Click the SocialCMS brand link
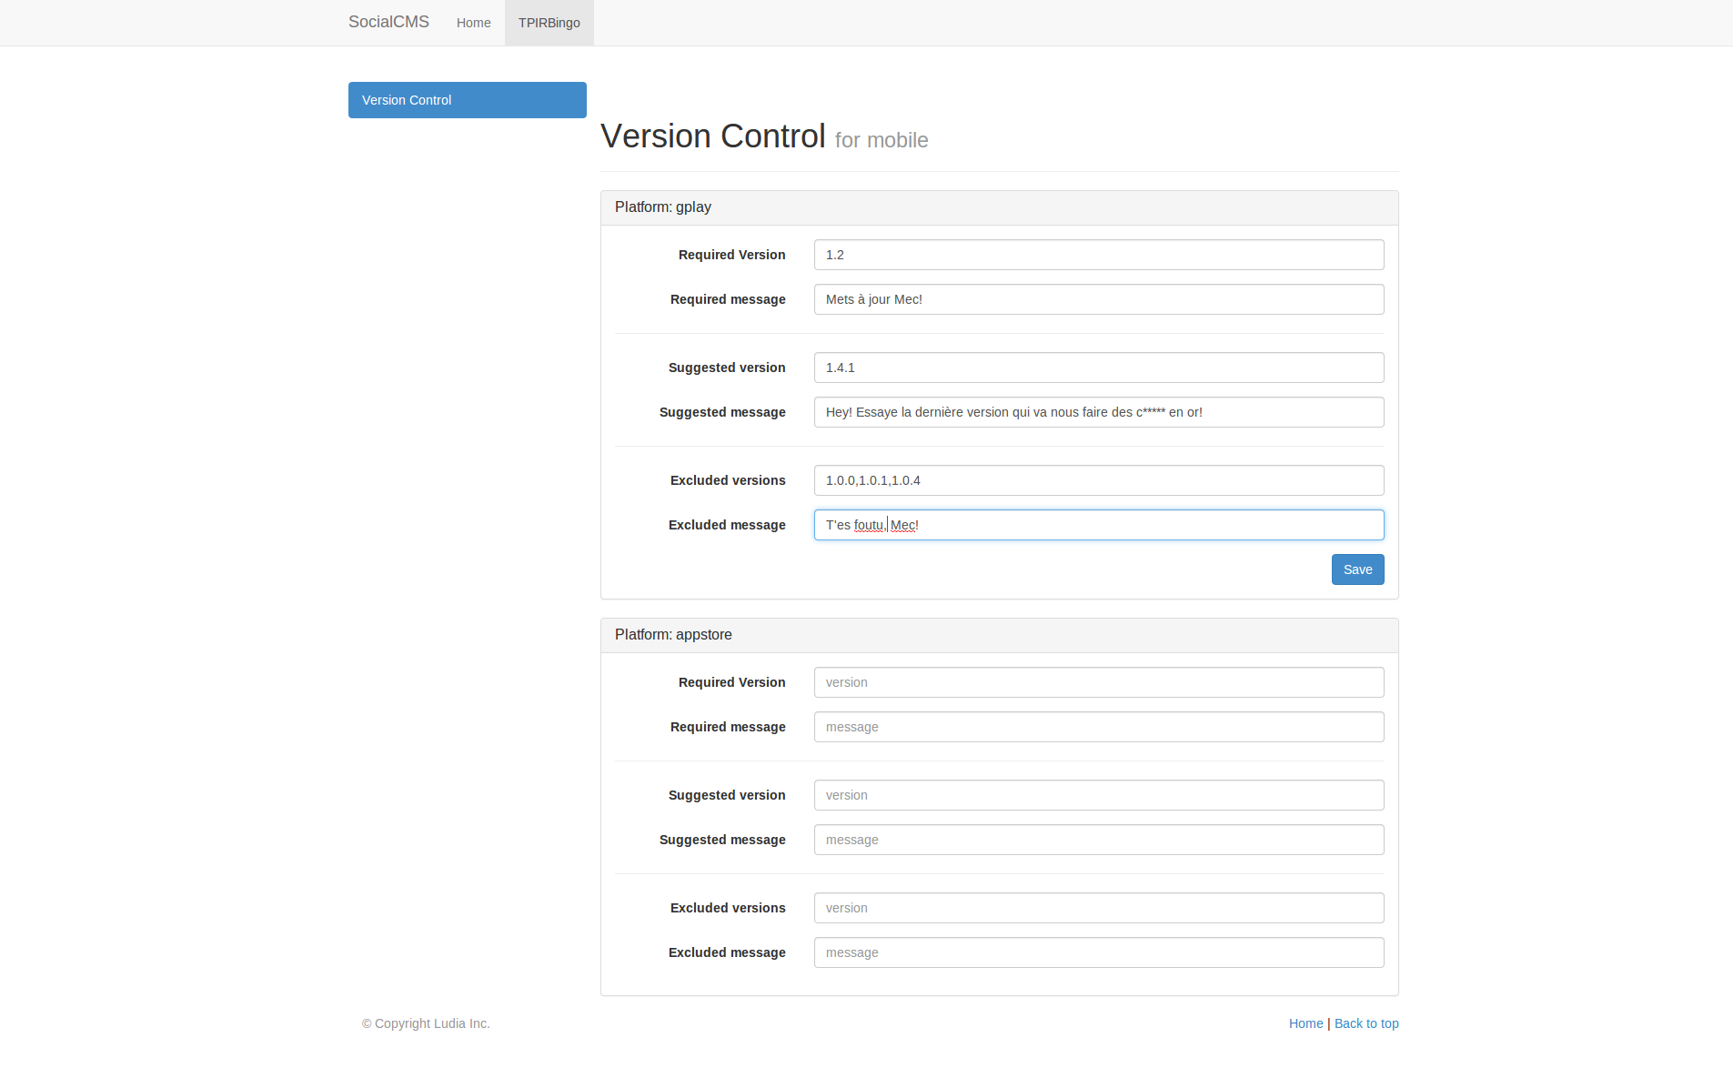The width and height of the screenshot is (1733, 1078). (388, 22)
